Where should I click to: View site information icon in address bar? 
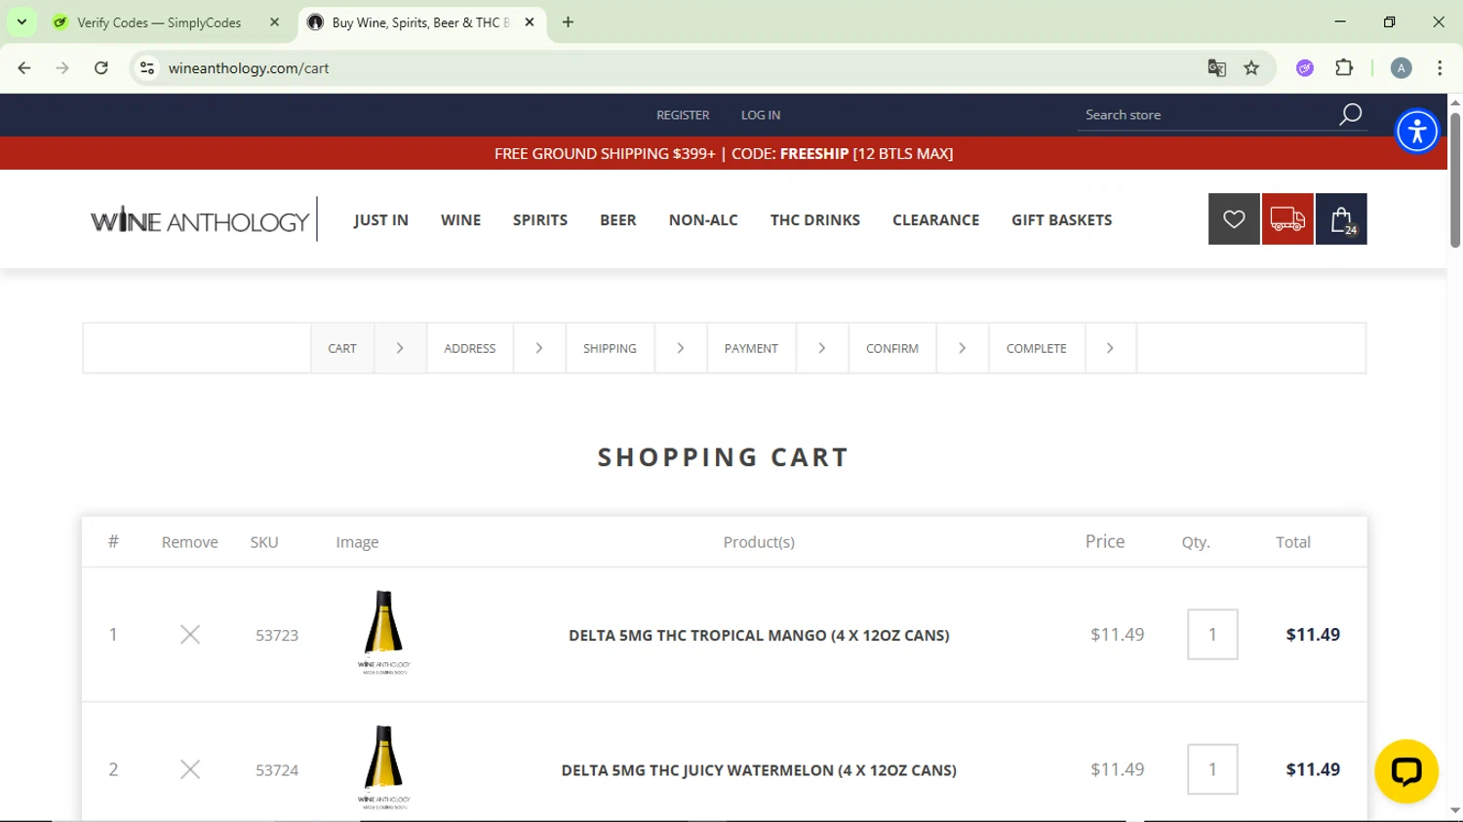(147, 68)
